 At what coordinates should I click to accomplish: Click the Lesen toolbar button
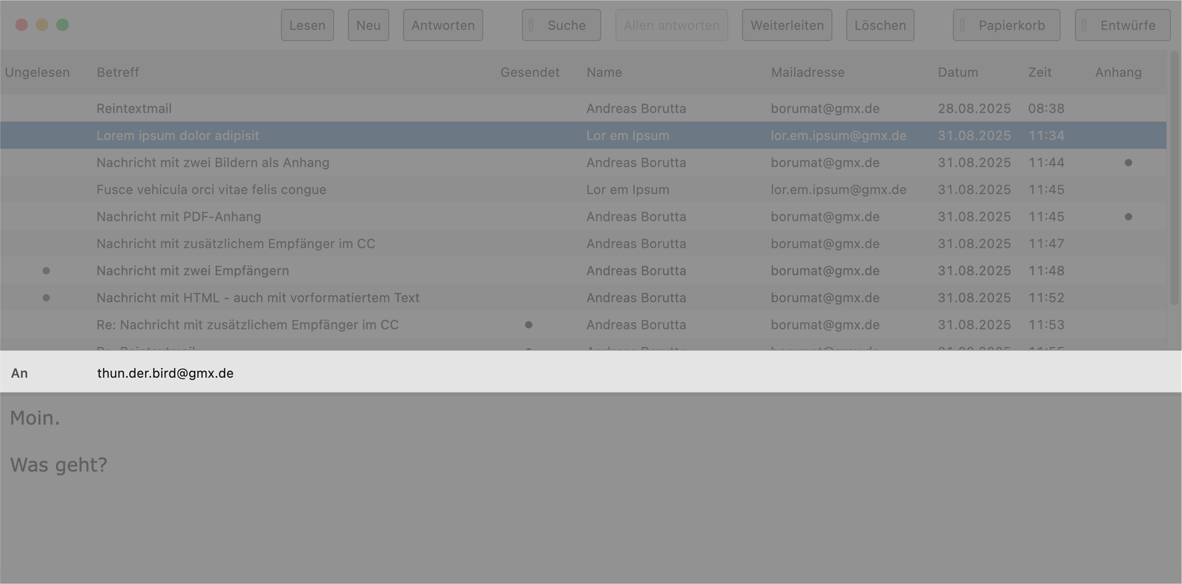[x=307, y=25]
